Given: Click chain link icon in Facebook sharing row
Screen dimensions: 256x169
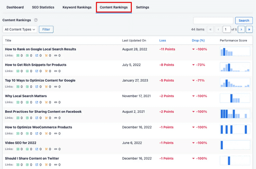Looking at the screenshot, I should 56,118.
